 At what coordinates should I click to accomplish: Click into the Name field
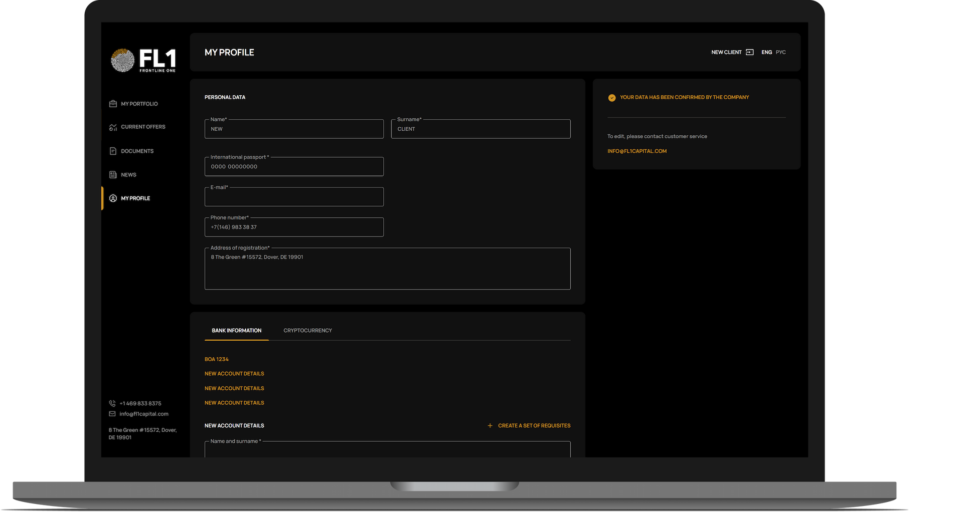(x=294, y=129)
